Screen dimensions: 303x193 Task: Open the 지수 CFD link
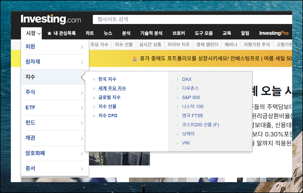click(108, 116)
